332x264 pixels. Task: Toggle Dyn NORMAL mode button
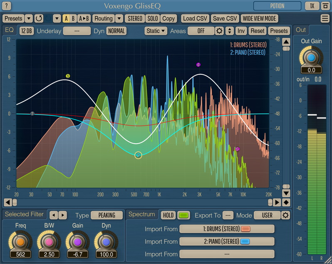click(116, 31)
